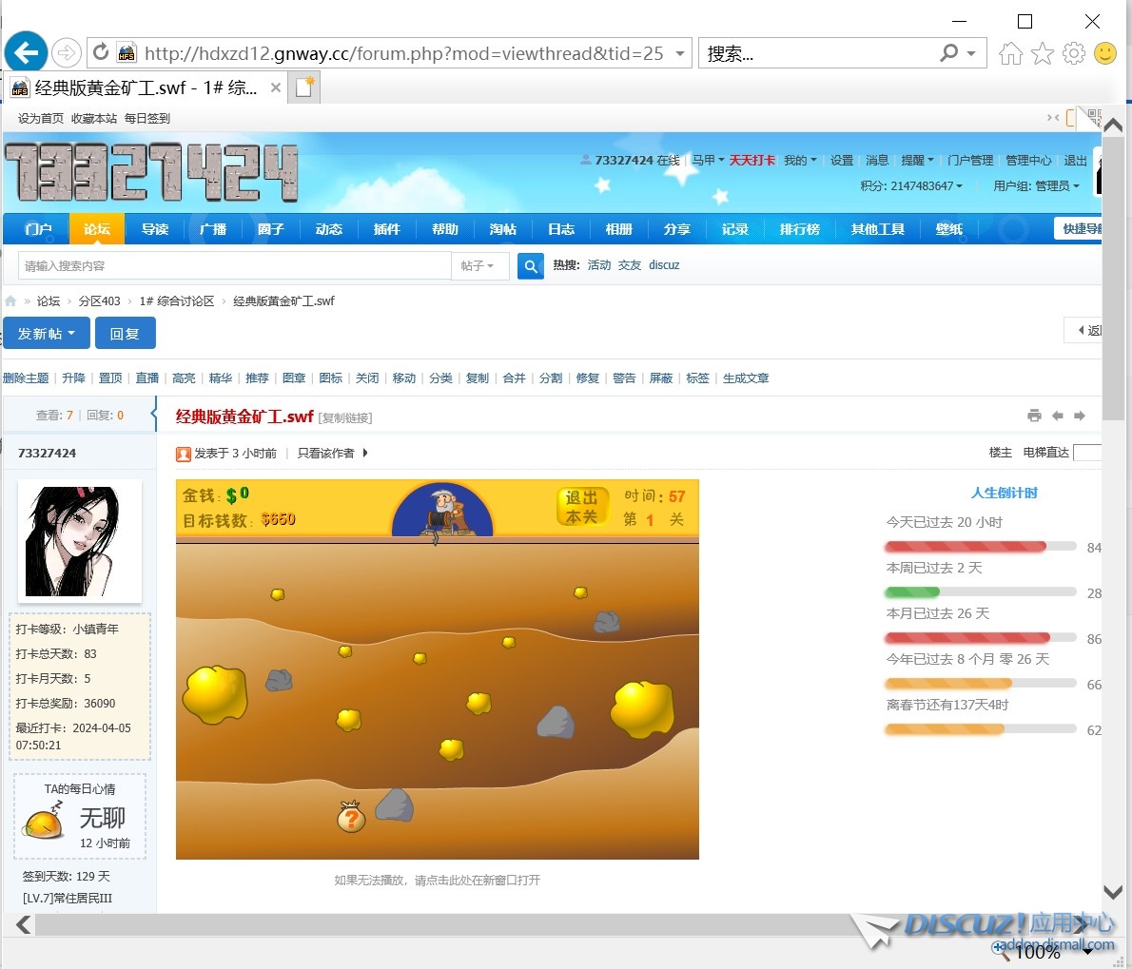Click the breadcrumb home icon
The width and height of the screenshot is (1132, 969).
(x=10, y=300)
